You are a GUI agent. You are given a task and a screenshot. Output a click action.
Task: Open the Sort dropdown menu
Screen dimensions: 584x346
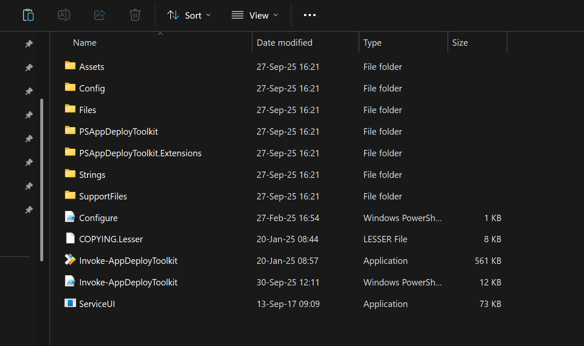189,15
